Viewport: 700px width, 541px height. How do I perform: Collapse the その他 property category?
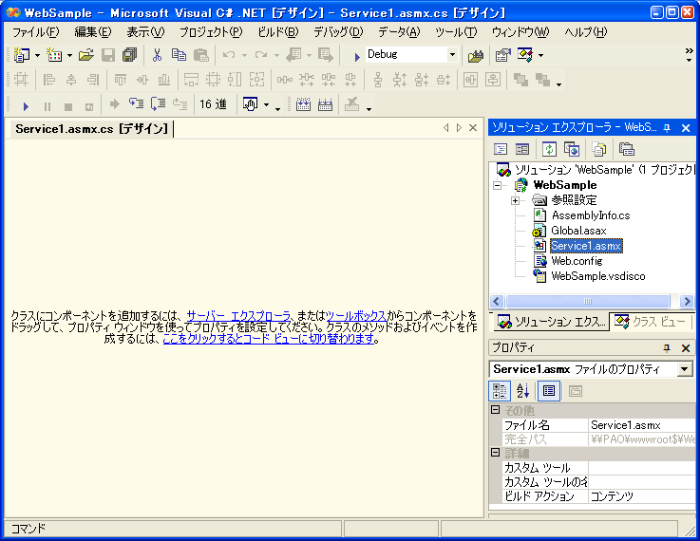click(x=495, y=409)
